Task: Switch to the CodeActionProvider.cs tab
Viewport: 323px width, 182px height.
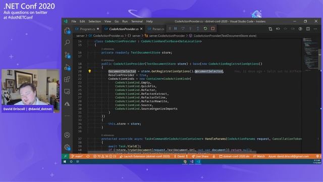Action: pos(124,29)
